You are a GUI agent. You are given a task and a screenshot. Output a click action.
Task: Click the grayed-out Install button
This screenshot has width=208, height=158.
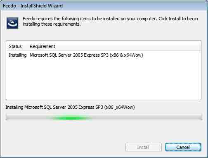144,147
